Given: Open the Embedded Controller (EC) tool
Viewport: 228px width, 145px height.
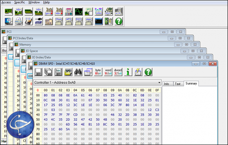Looking at the screenshot, I should coord(9,21).
